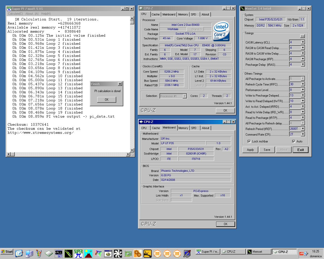The image size is (324, 259).
Task: Dismiss the Finish dialog with OK
Action: click(107, 100)
